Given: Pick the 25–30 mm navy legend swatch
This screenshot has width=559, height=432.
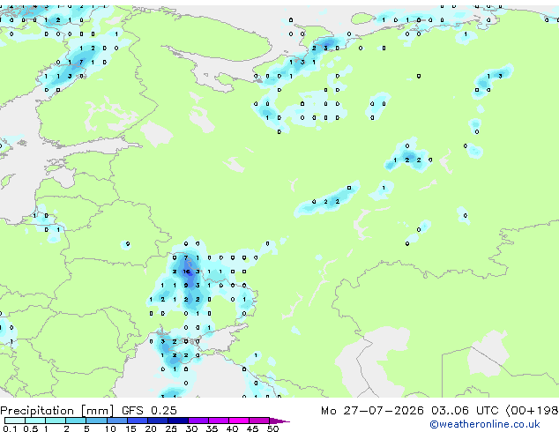Looking at the screenshot, I should tap(177, 421).
